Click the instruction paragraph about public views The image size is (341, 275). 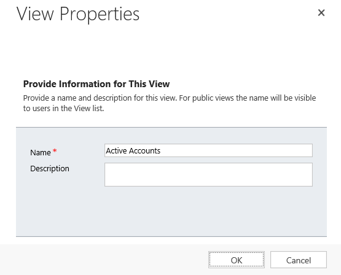(170, 103)
